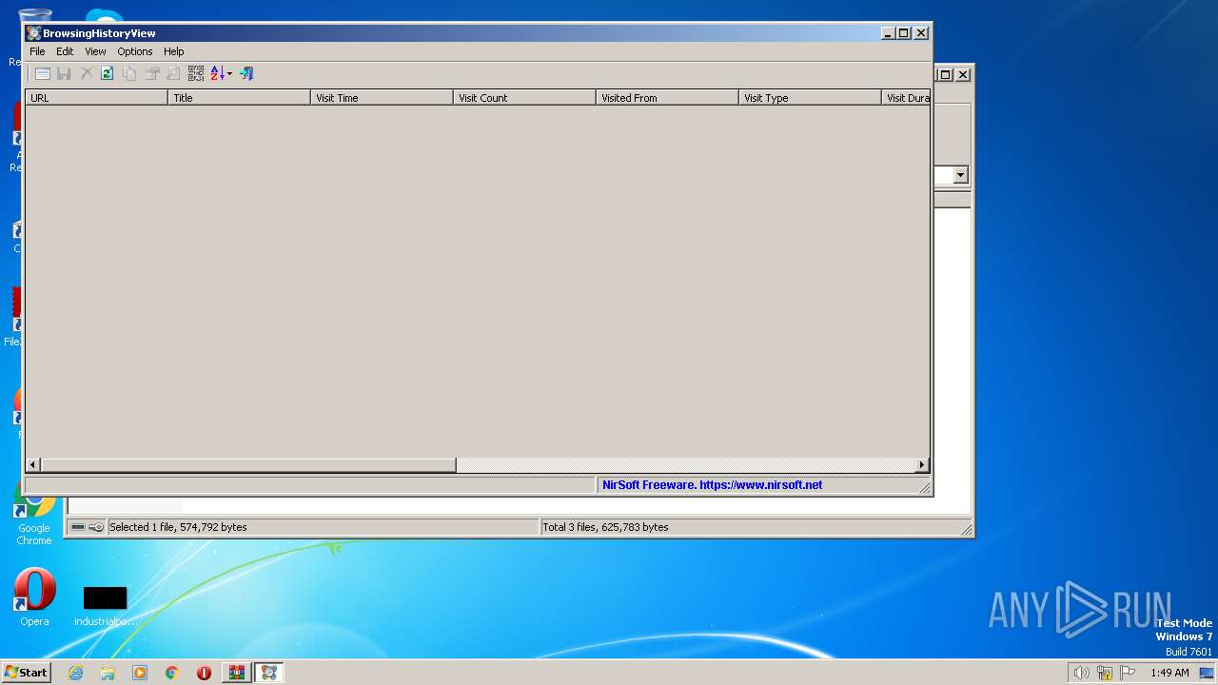Sort by Visit Time column header
This screenshot has height=685, width=1218.
(382, 97)
